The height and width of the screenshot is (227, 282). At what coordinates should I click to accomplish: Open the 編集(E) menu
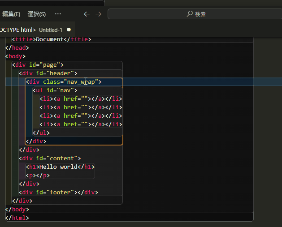[11, 14]
